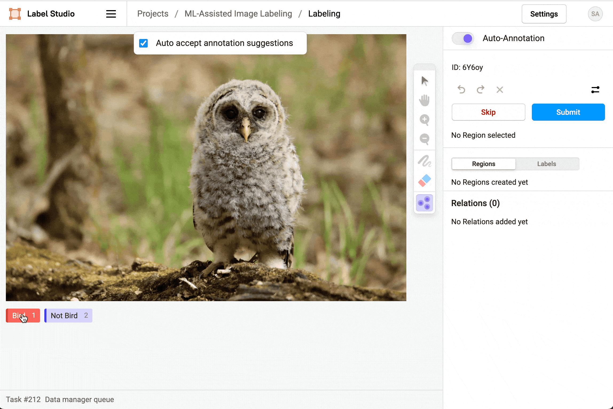Select the brush annotation tool
The image size is (613, 409).
(425, 161)
